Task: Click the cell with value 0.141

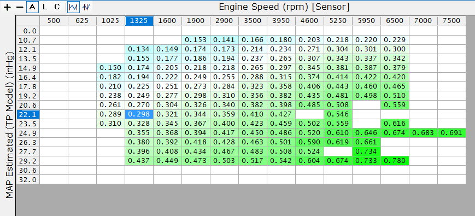Action: pyautogui.click(x=225, y=40)
